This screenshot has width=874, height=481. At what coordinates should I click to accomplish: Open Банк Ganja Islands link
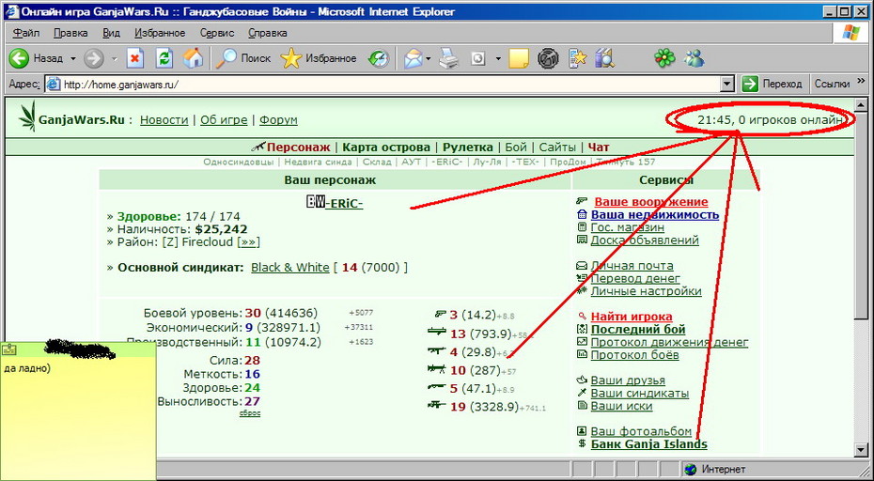pos(648,444)
